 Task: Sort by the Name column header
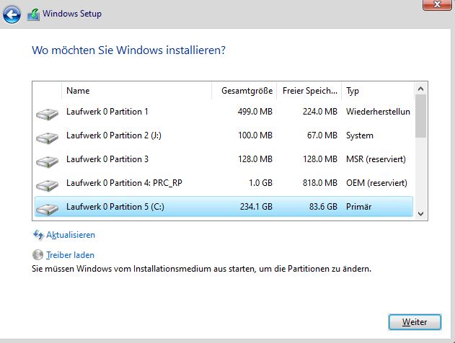click(x=136, y=91)
